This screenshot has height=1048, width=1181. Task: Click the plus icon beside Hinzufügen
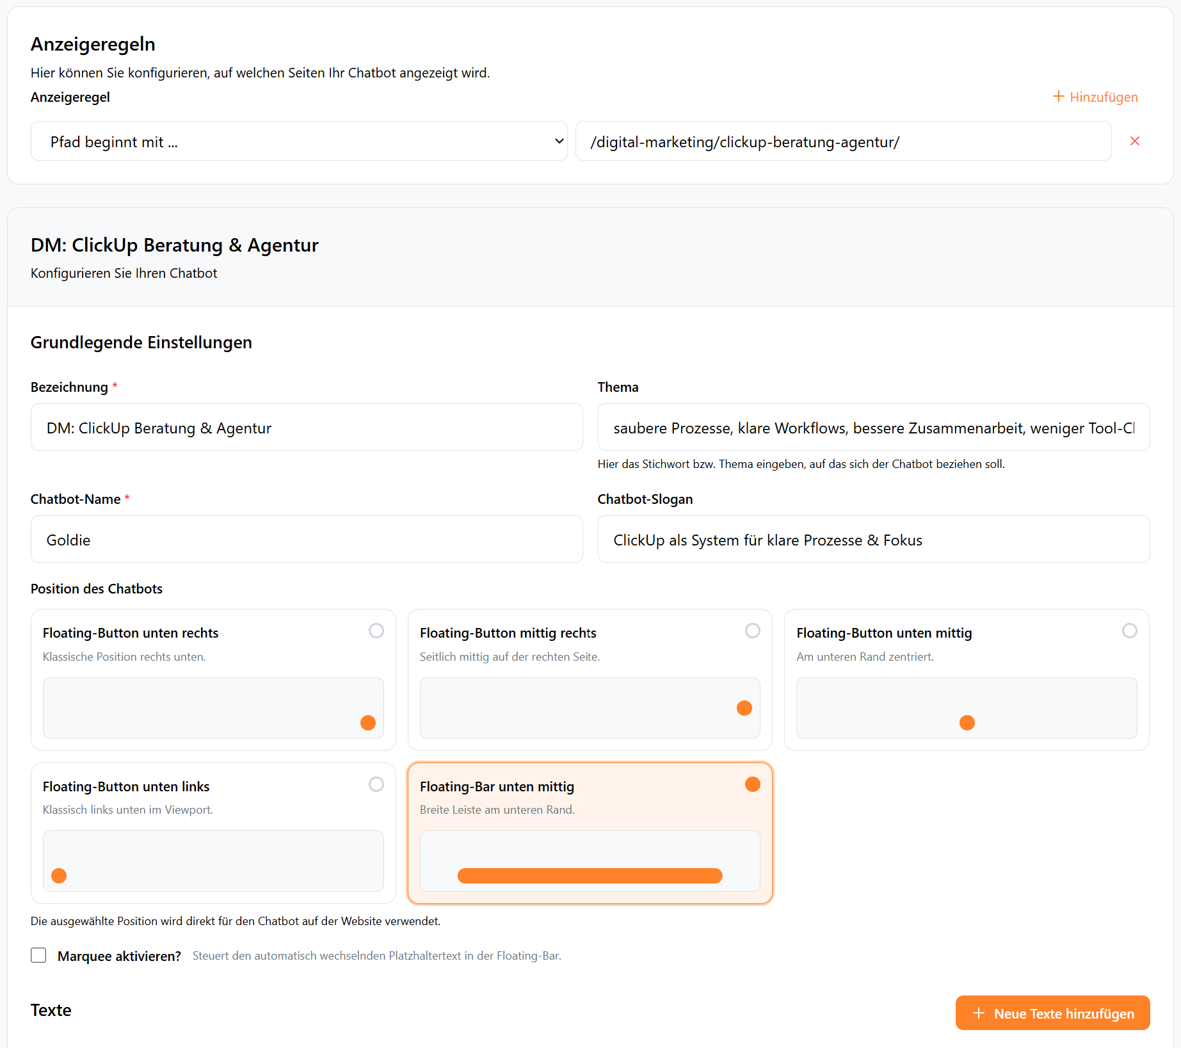coord(1058,96)
